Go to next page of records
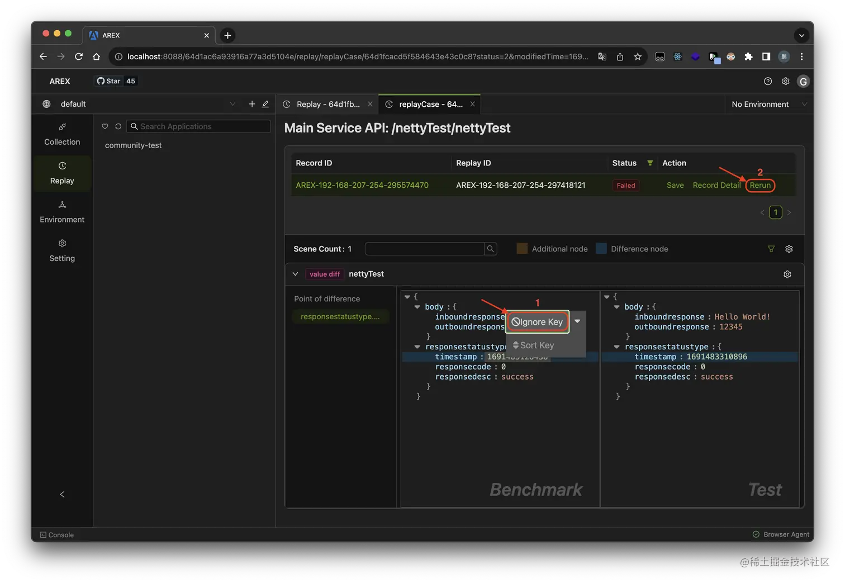 pos(789,212)
